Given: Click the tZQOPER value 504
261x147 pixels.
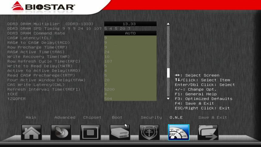Looking at the screenshot, I should pos(108,99).
